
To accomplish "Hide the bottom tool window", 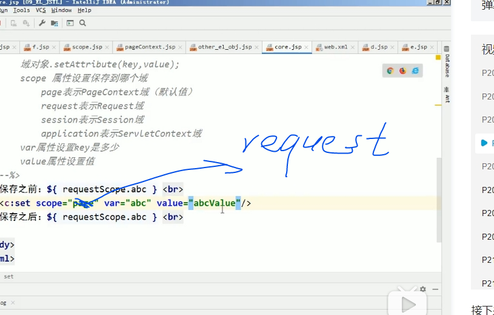I will (x=435, y=289).
